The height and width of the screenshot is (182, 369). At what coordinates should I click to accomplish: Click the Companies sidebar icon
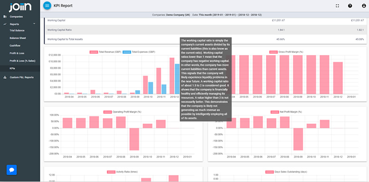5,17
